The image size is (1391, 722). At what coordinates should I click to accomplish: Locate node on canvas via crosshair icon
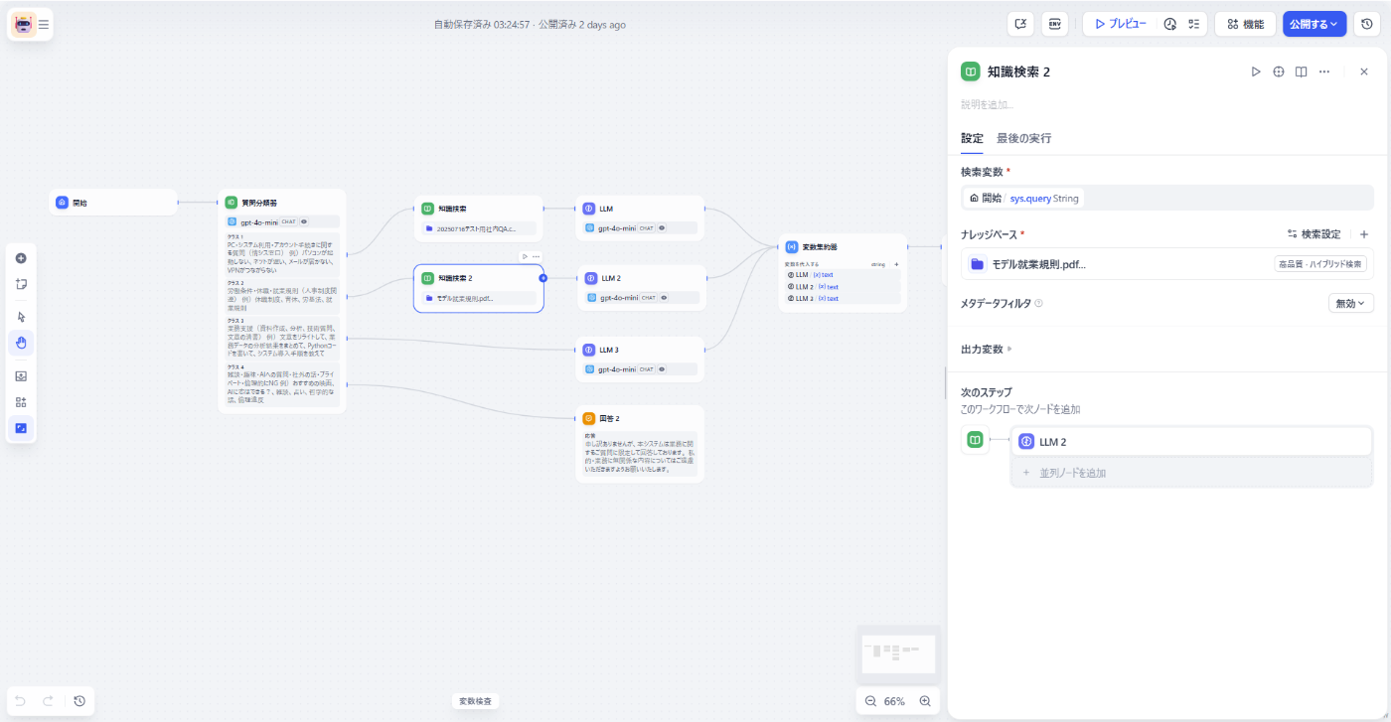pos(1279,72)
